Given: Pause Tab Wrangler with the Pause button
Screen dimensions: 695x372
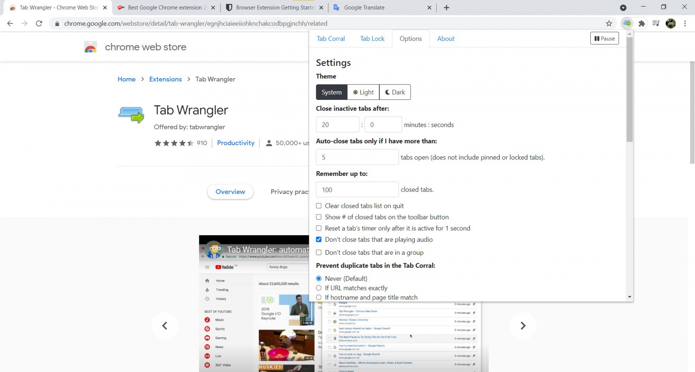Looking at the screenshot, I should 605,39.
